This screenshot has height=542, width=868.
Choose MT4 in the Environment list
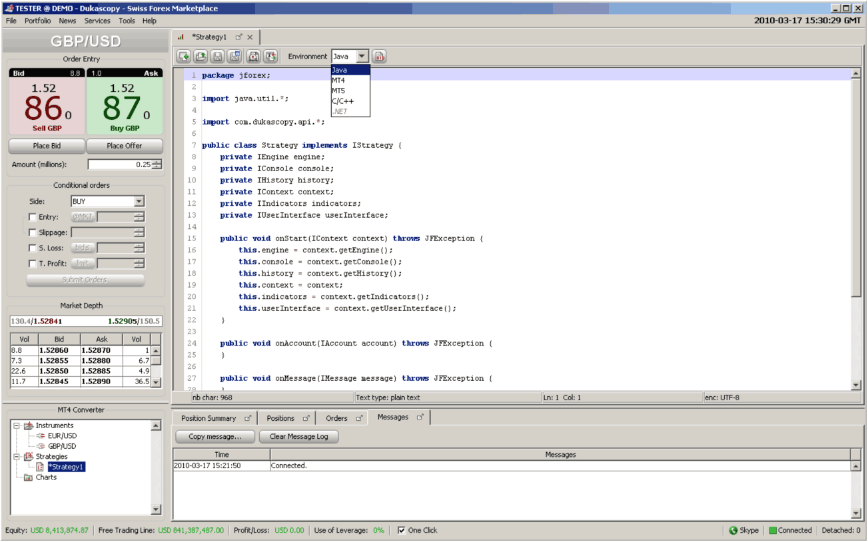[x=350, y=80]
